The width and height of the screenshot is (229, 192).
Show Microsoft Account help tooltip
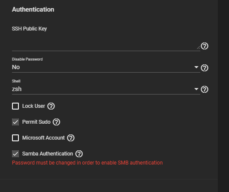(x=71, y=138)
